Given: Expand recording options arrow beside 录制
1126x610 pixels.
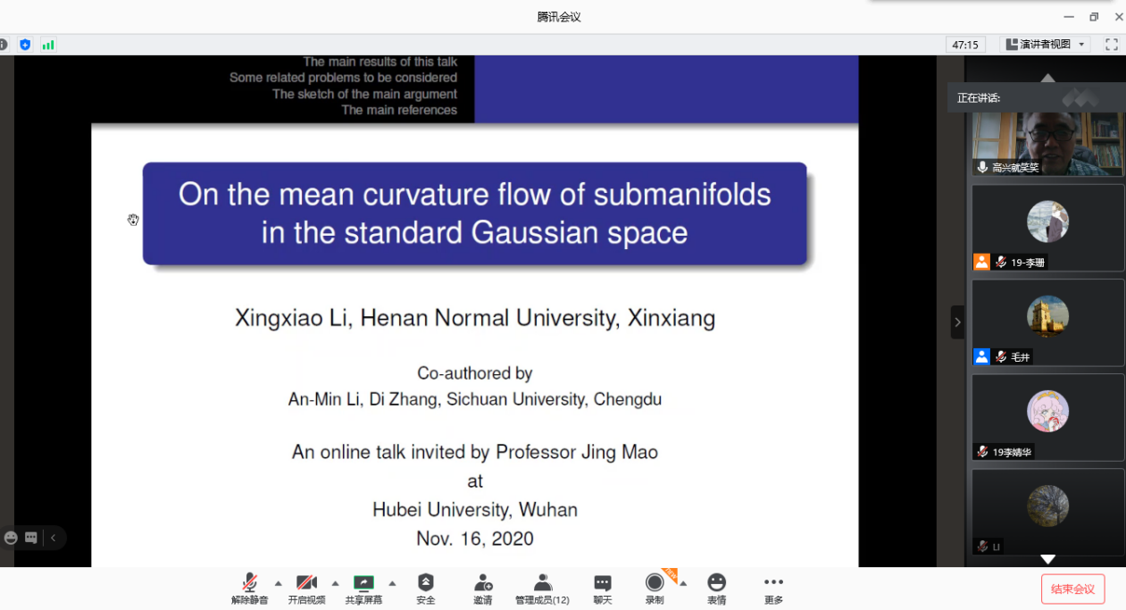Looking at the screenshot, I should [x=683, y=583].
